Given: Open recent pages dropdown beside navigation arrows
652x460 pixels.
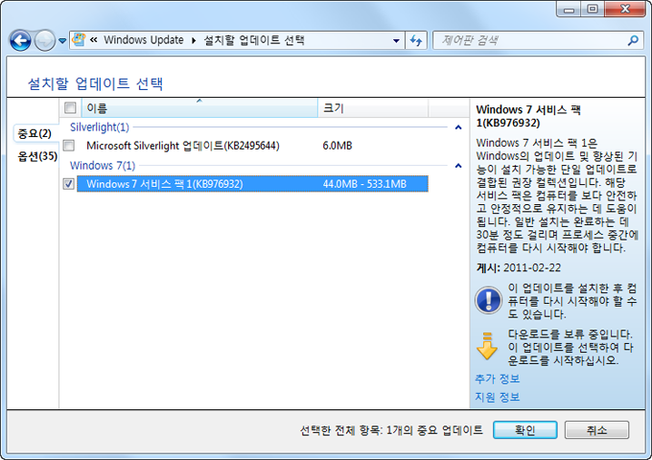Looking at the screenshot, I should (x=62, y=40).
